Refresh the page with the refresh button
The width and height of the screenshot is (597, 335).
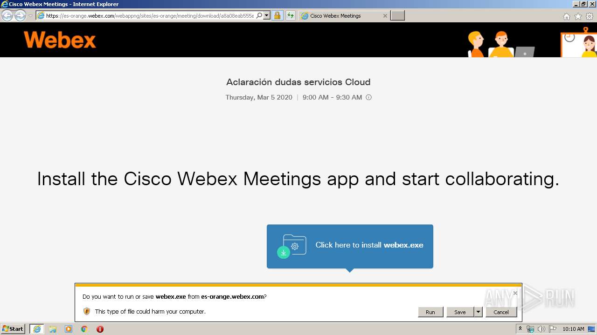(x=291, y=16)
